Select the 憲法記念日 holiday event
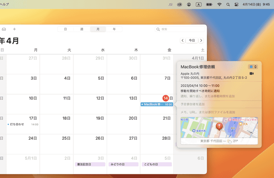 pos(90,164)
